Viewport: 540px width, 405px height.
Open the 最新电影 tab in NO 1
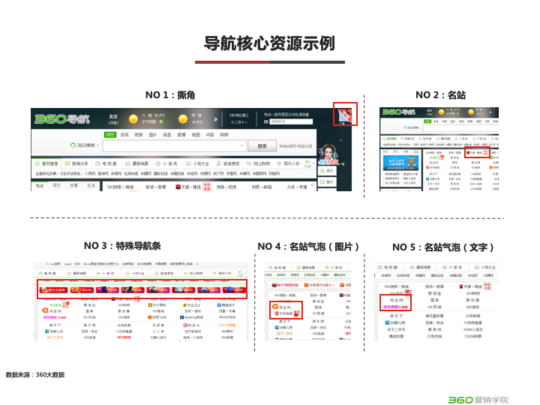coord(136,163)
